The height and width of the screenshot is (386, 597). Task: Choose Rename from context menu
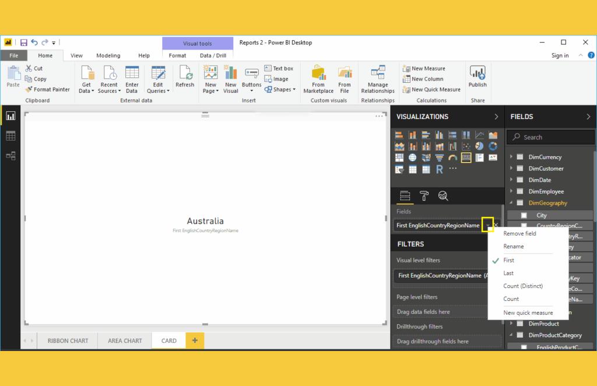pos(513,246)
